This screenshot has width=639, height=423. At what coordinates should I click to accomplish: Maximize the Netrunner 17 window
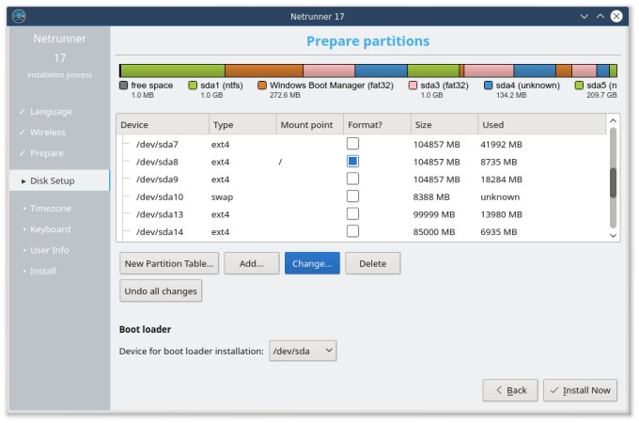(x=600, y=16)
